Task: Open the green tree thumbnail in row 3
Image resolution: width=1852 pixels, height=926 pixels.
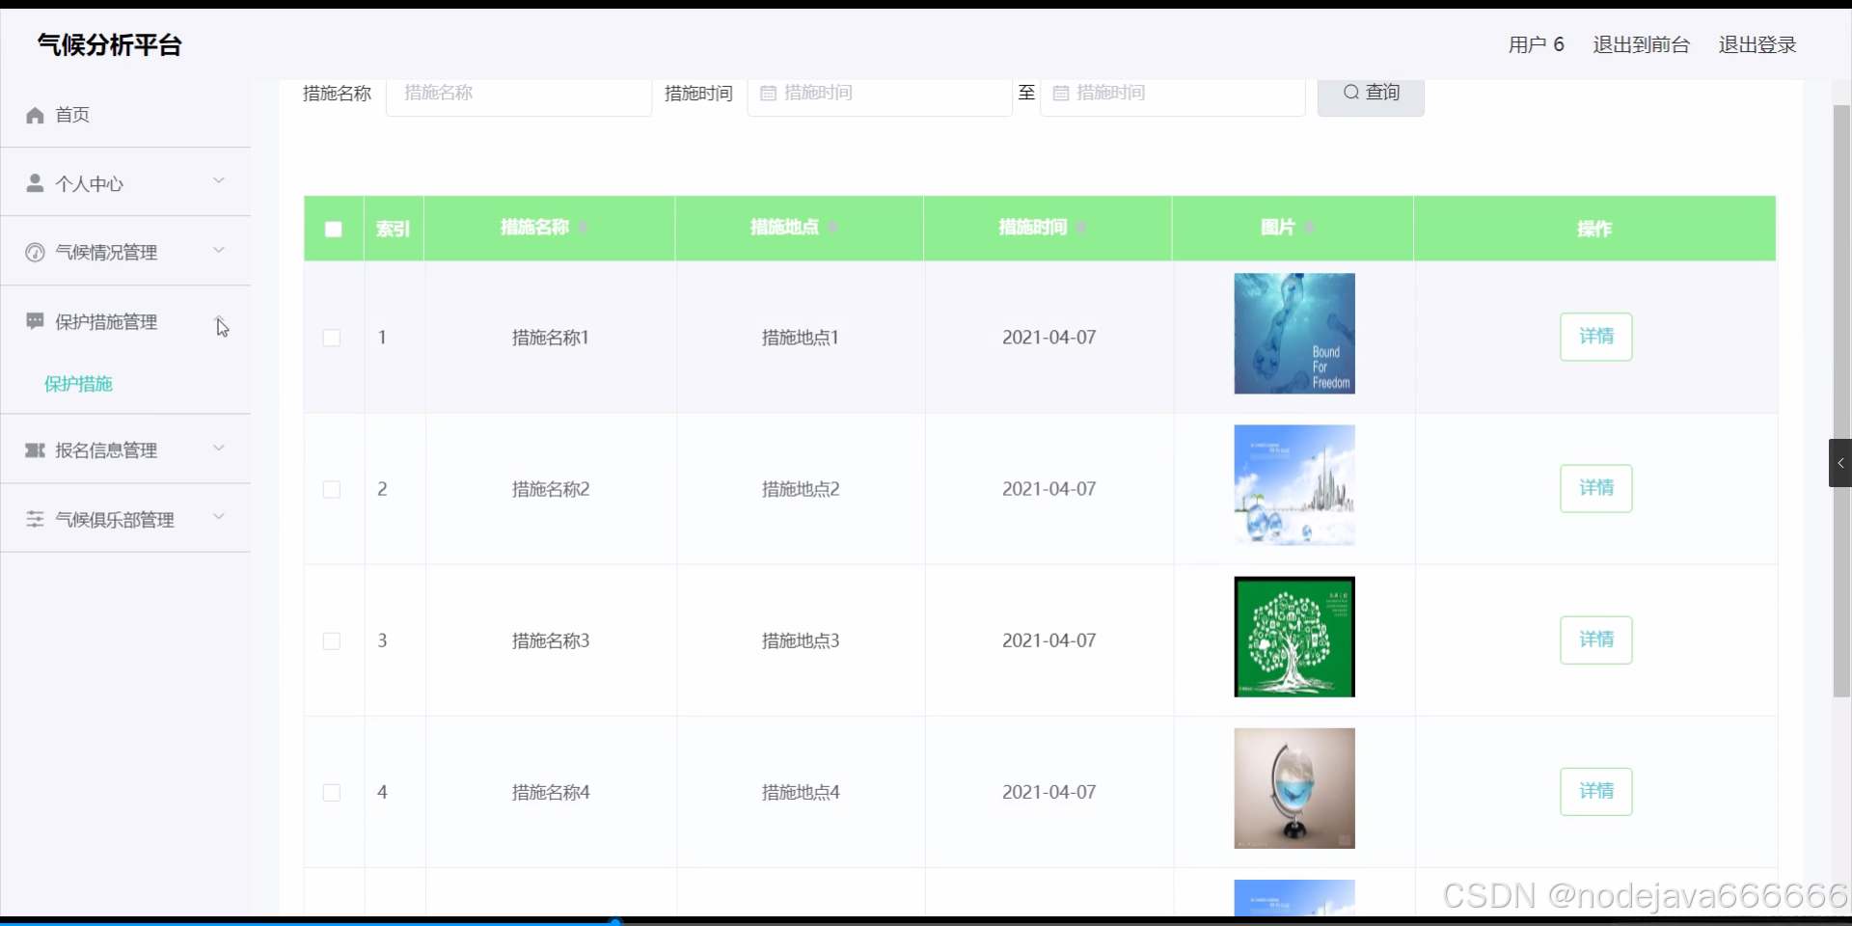Action: [x=1294, y=637]
